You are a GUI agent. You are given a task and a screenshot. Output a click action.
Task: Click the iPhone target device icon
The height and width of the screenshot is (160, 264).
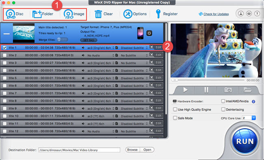coord(140,33)
